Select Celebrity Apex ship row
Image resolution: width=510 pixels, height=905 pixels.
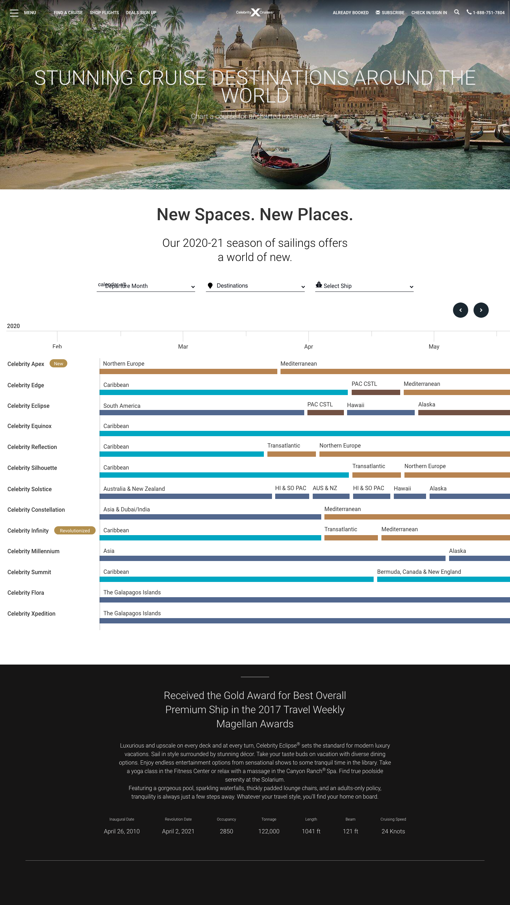tap(26, 364)
